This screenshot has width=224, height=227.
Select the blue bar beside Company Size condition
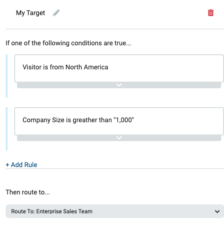(7, 129)
